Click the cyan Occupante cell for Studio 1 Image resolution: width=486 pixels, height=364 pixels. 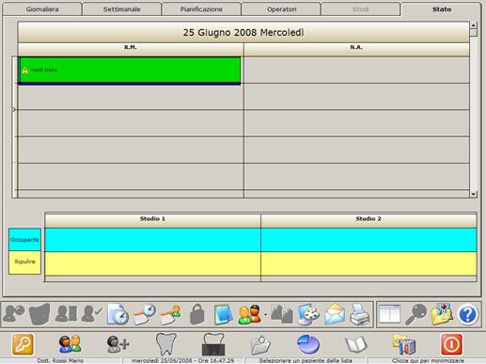pyautogui.click(x=152, y=240)
